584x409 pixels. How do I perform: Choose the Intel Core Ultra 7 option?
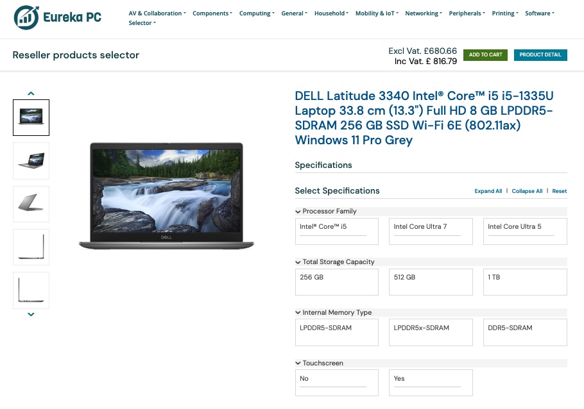pyautogui.click(x=431, y=231)
